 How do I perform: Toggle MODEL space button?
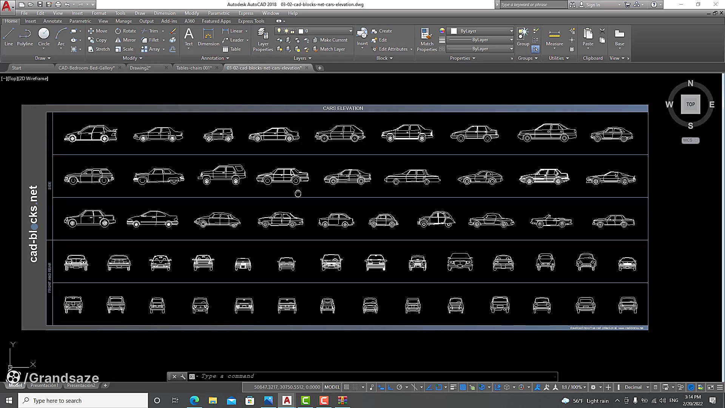pos(332,387)
